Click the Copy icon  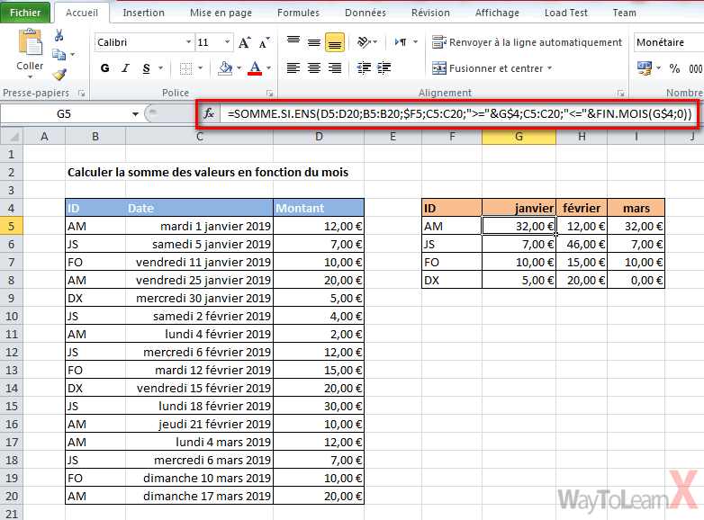[59, 54]
